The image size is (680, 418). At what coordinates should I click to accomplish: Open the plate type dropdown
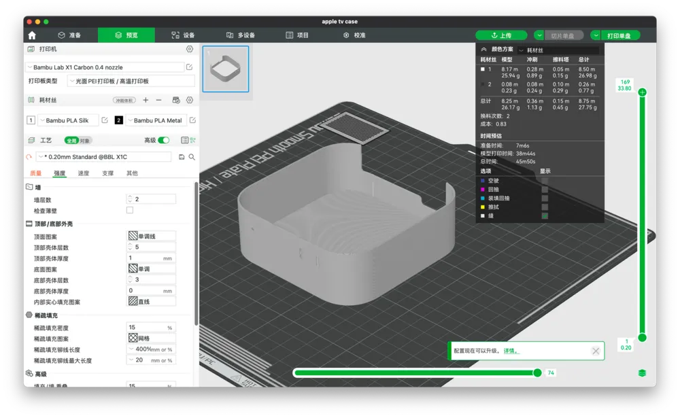pyautogui.click(x=131, y=81)
